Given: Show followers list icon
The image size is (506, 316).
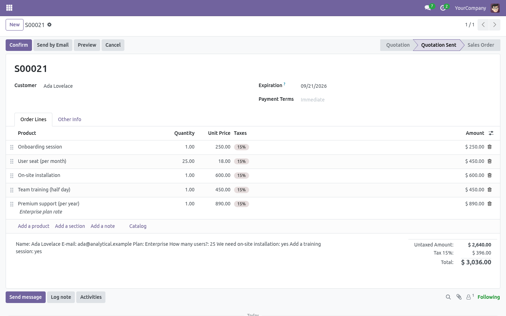Looking at the screenshot, I should (x=470, y=297).
